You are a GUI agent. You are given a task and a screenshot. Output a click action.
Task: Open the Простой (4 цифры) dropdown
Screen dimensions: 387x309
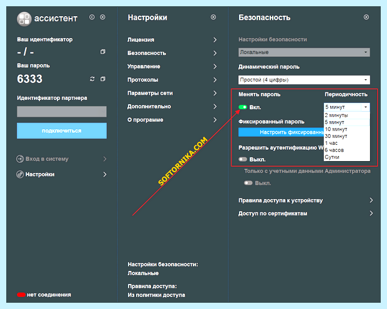[304, 80]
